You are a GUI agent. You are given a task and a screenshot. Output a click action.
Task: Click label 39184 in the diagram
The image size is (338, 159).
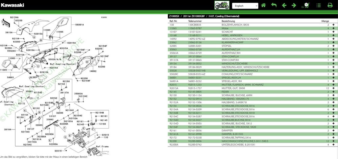coord(7,129)
